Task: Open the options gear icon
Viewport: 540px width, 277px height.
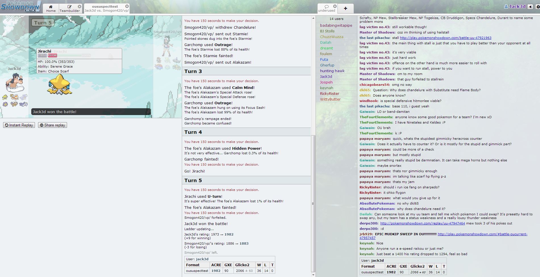Action: coord(537,7)
